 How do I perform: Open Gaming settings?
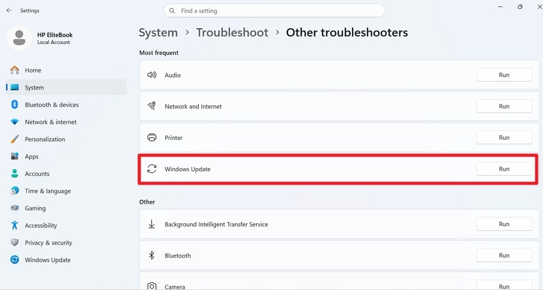pyautogui.click(x=66, y=208)
